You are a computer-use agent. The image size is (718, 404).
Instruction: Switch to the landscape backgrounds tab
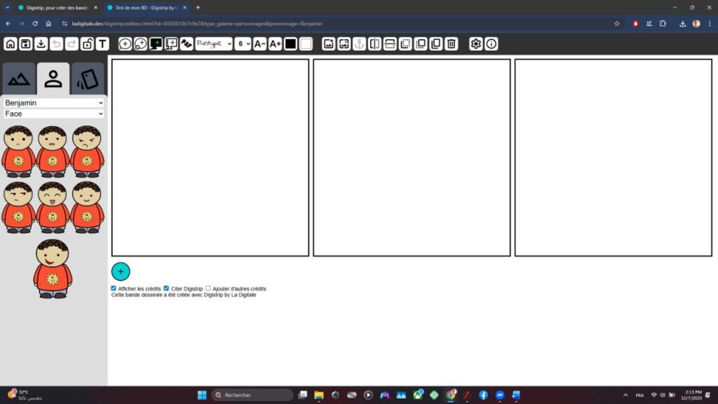point(18,79)
